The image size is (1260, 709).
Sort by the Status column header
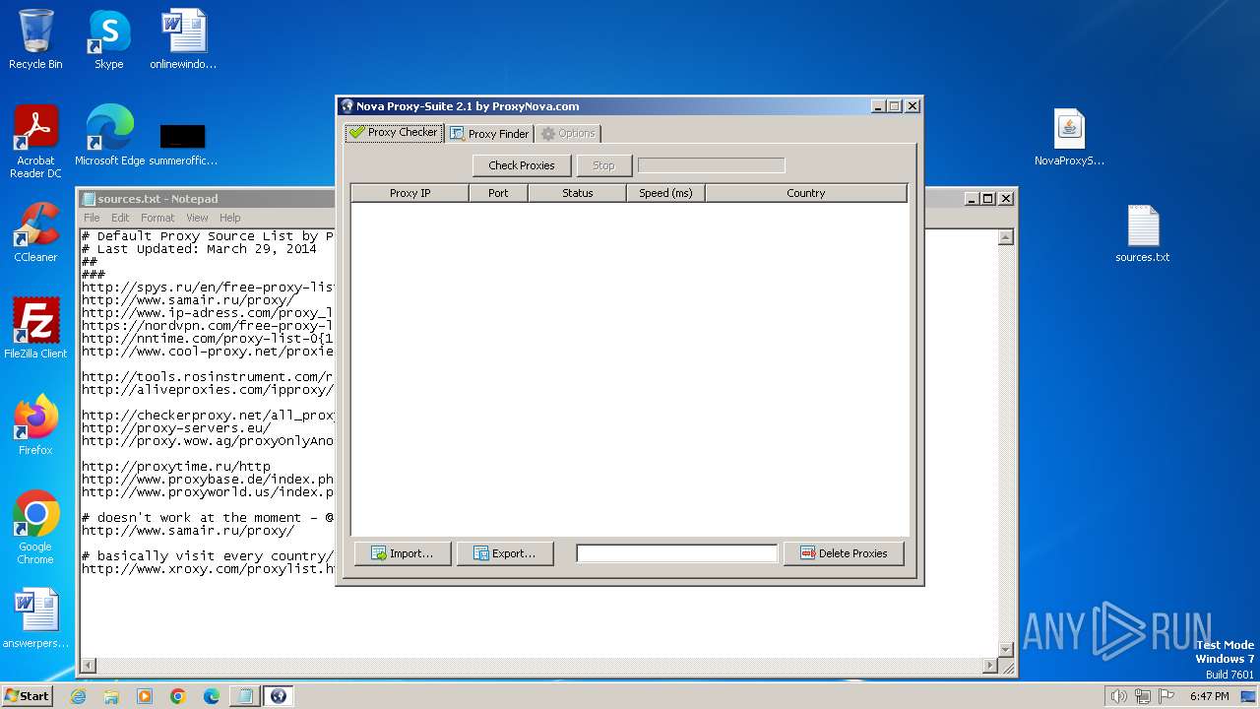(578, 193)
